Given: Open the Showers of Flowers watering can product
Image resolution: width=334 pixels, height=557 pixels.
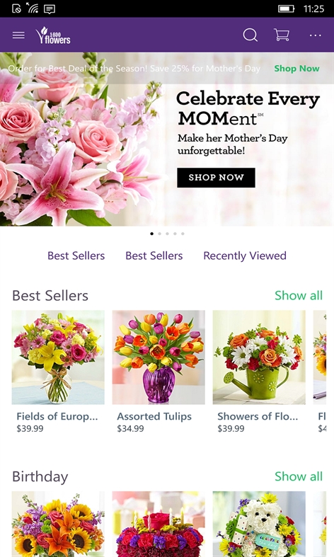Looking at the screenshot, I should point(259,372).
